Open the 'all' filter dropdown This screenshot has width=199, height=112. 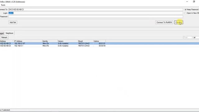coord(196,37)
